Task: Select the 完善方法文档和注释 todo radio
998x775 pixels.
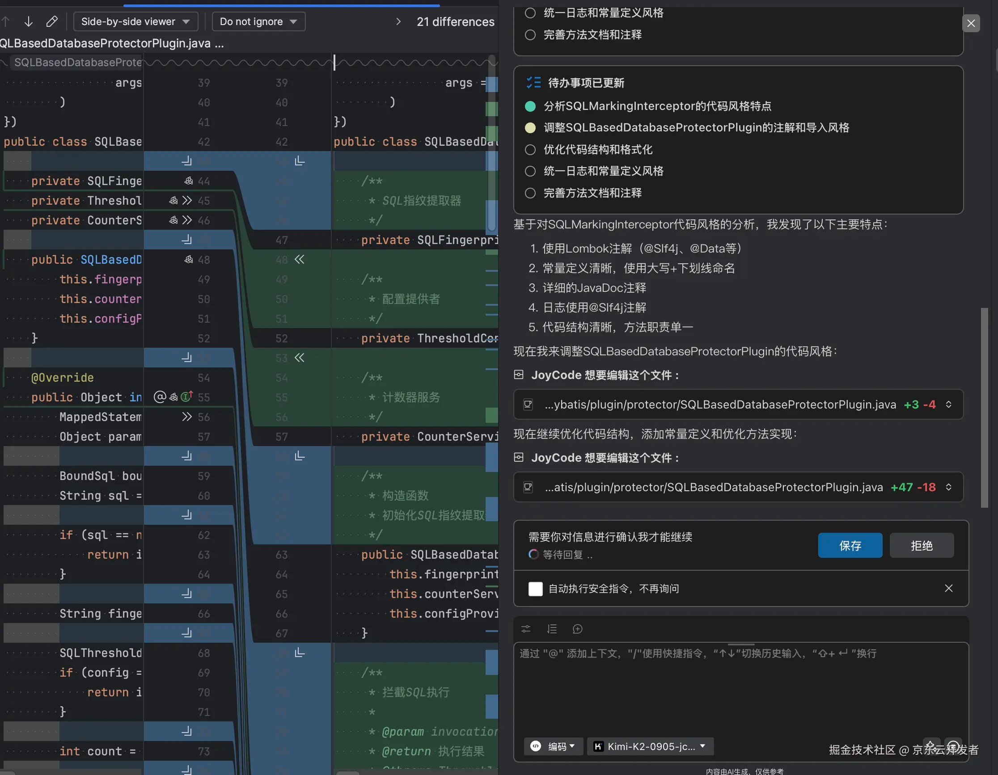Action: click(530, 193)
